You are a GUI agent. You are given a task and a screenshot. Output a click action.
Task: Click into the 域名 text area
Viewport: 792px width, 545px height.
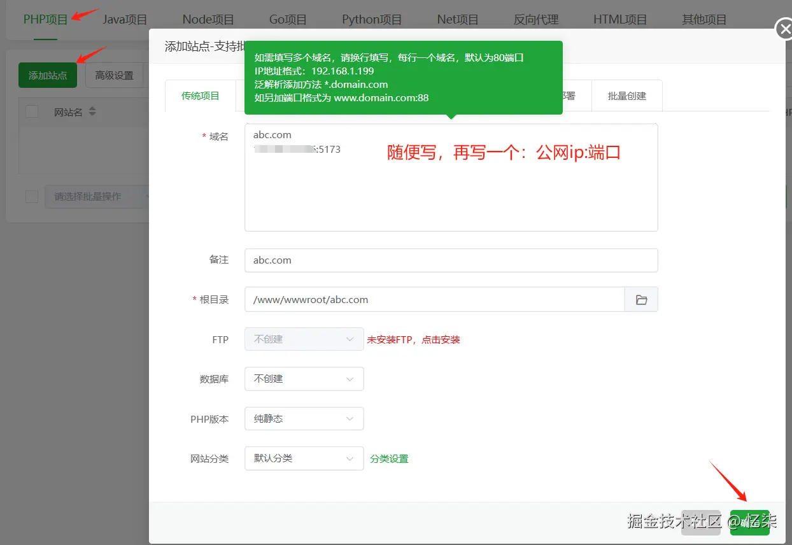point(451,178)
